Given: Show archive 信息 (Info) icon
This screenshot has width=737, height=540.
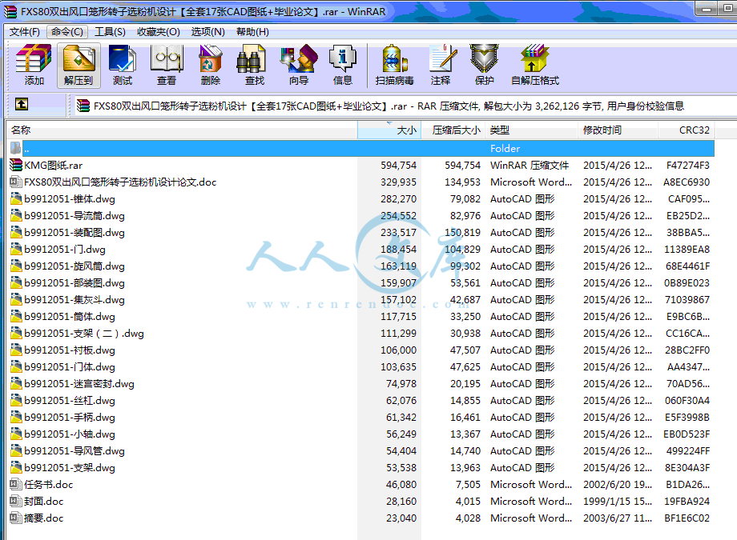Looking at the screenshot, I should 343,65.
